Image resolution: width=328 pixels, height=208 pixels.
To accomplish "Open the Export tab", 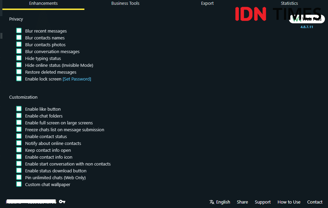I will tap(207, 3).
